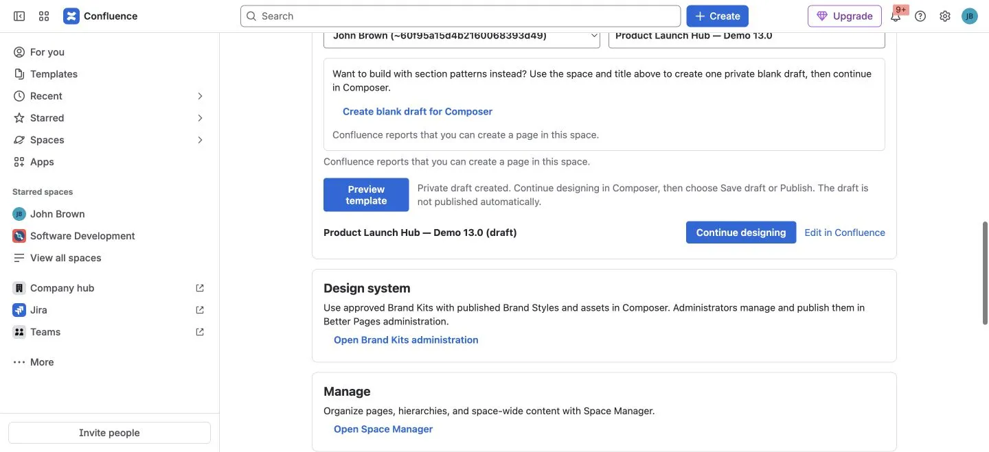
Task: Collapse the sidebar with the panel icon
Action: [19, 16]
